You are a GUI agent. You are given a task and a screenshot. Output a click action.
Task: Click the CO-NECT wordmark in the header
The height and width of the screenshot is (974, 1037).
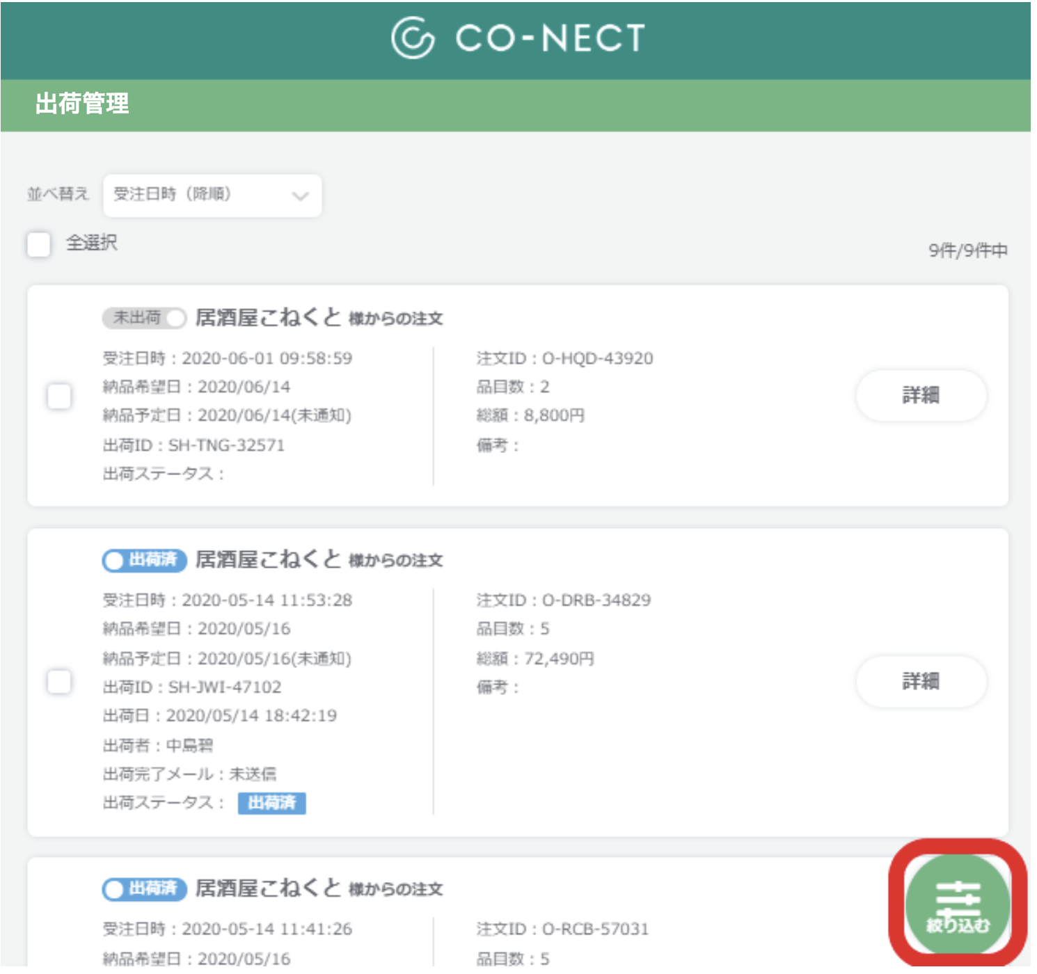[x=550, y=38]
